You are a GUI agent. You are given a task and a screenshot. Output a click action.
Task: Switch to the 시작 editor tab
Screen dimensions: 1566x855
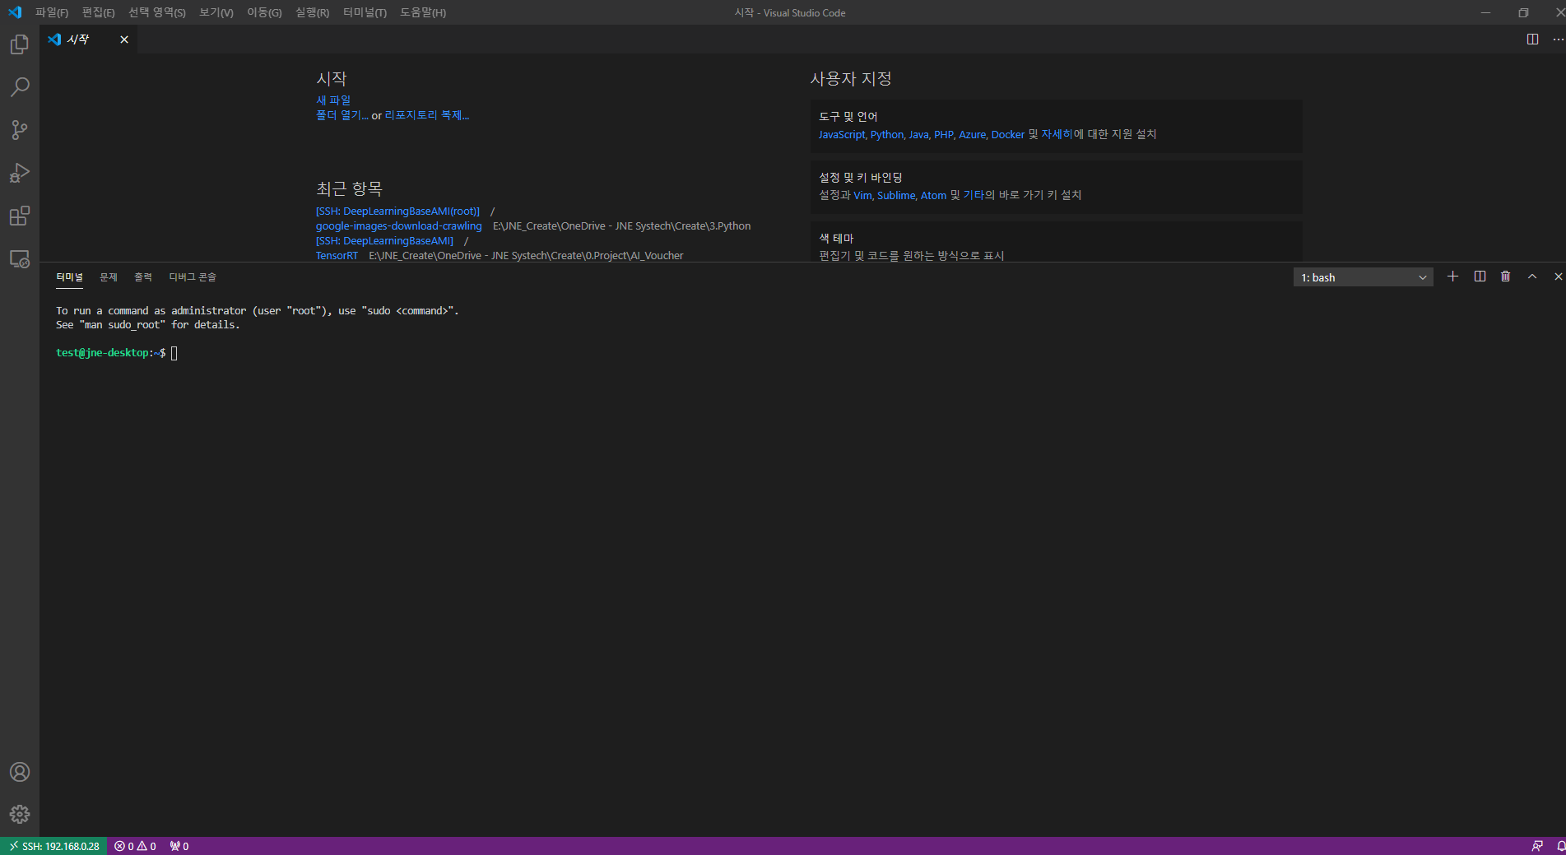(x=78, y=39)
